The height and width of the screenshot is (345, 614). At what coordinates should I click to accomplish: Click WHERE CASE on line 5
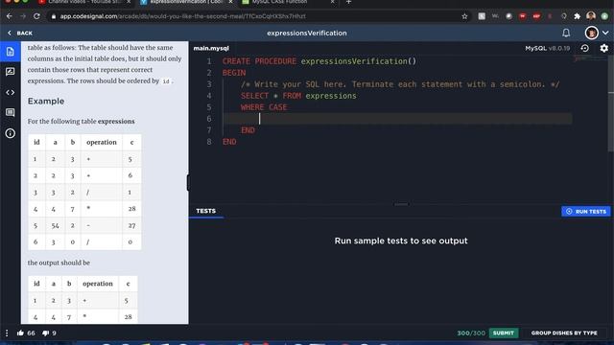pyautogui.click(x=264, y=107)
